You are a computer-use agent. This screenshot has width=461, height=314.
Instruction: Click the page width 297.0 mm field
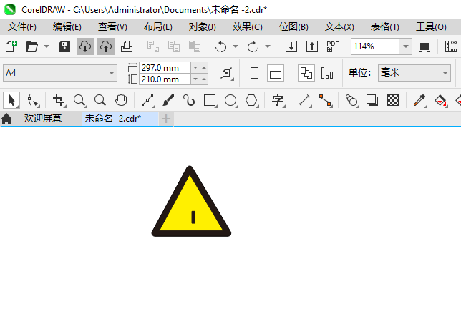click(x=165, y=68)
